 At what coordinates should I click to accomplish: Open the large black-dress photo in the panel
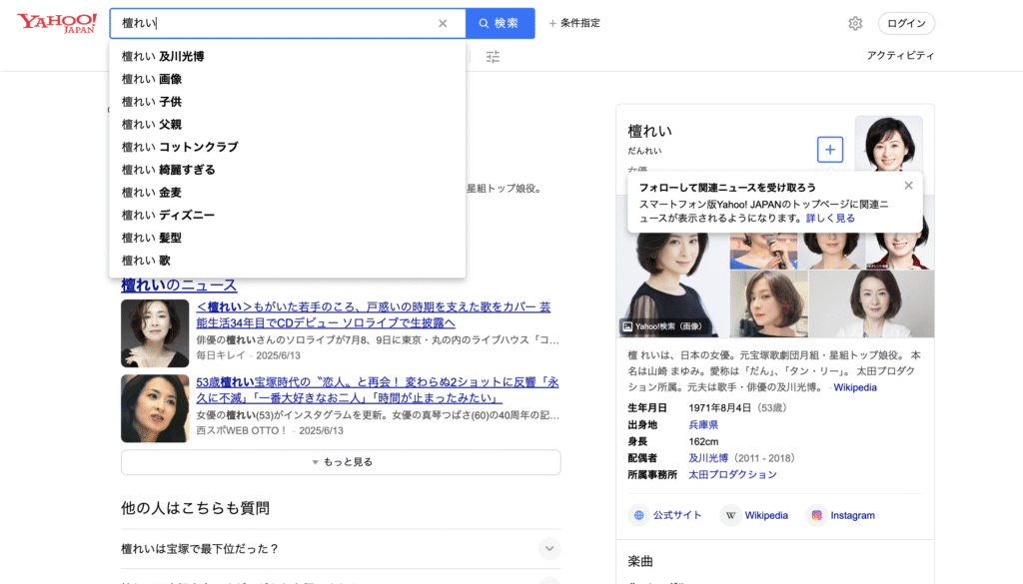pyautogui.click(x=672, y=285)
